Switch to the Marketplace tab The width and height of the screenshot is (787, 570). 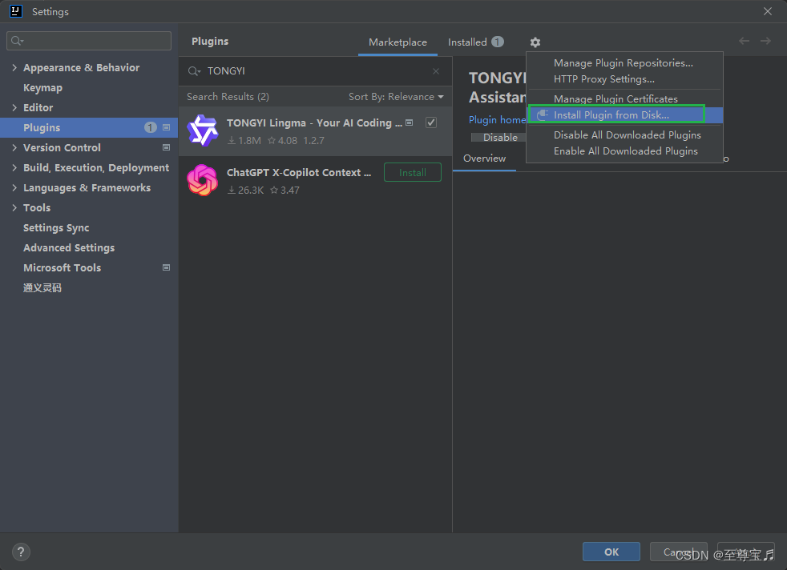[x=398, y=42]
